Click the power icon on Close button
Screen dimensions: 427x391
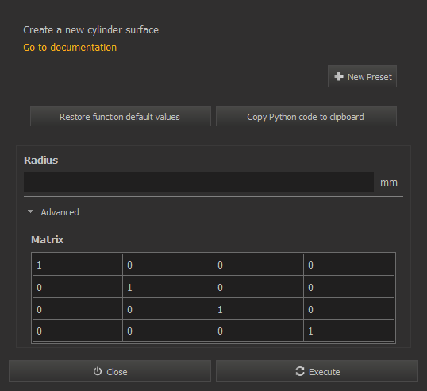pos(98,371)
